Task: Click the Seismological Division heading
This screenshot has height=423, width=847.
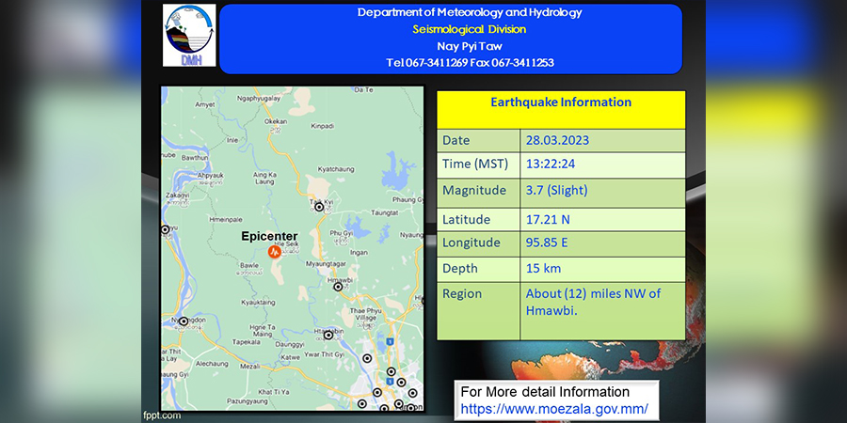Action: tap(469, 29)
